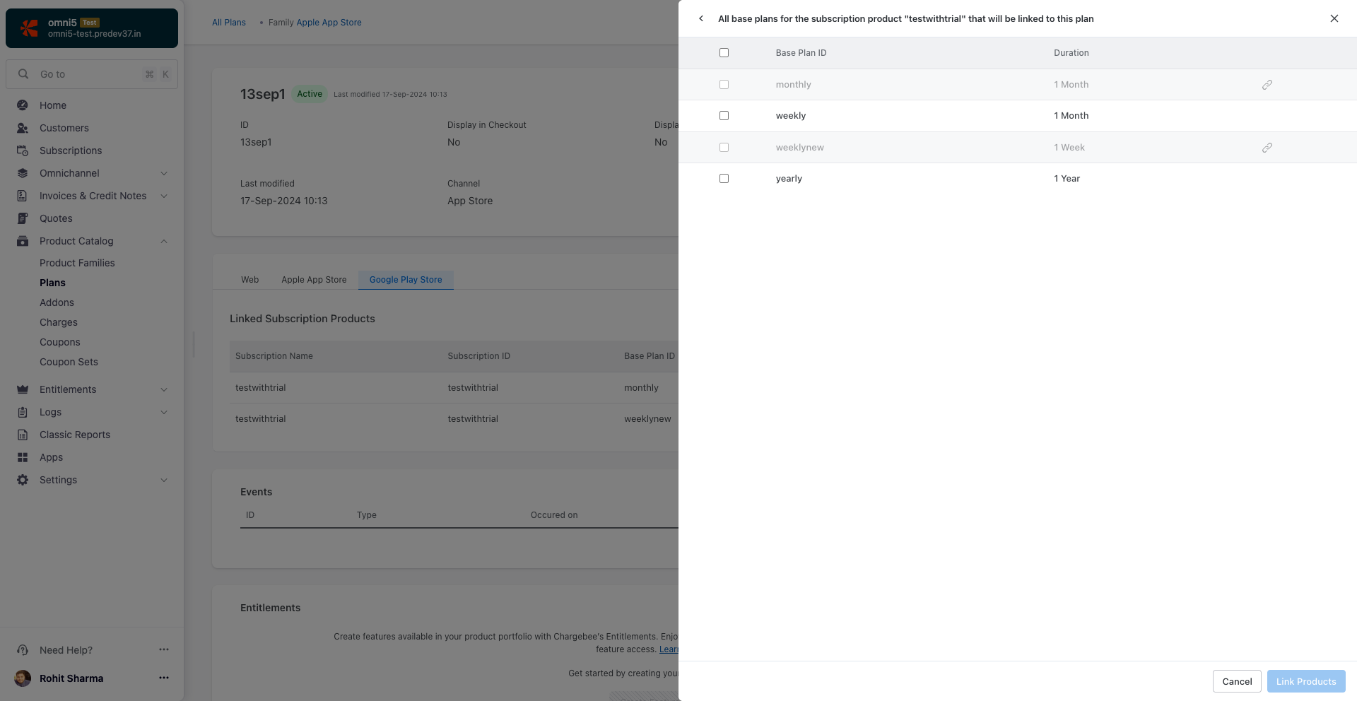Click the Subscriptions icon in the sidebar
The height and width of the screenshot is (701, 1357).
(23, 151)
